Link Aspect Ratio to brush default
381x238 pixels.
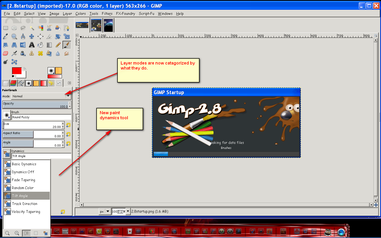68,134
